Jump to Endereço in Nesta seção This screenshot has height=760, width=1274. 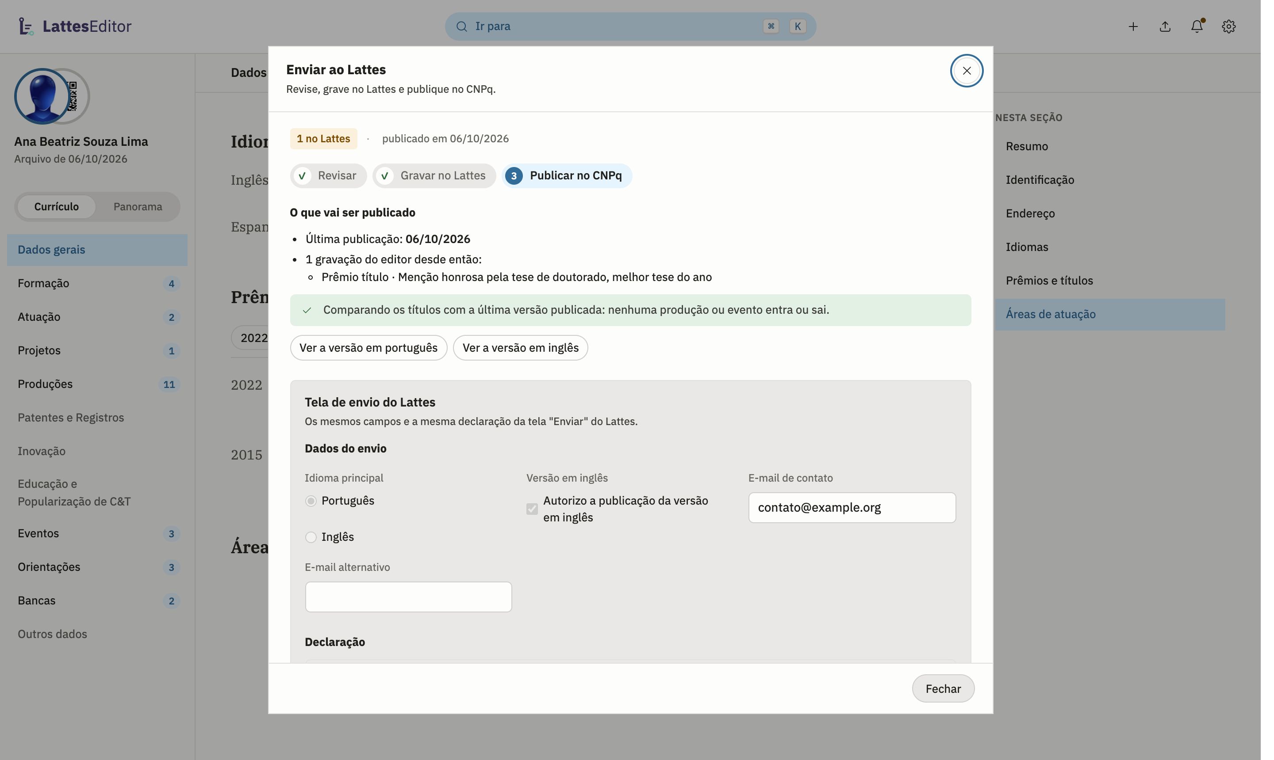coord(1110,213)
